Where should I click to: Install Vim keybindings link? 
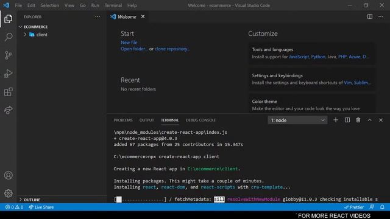[x=347, y=83]
